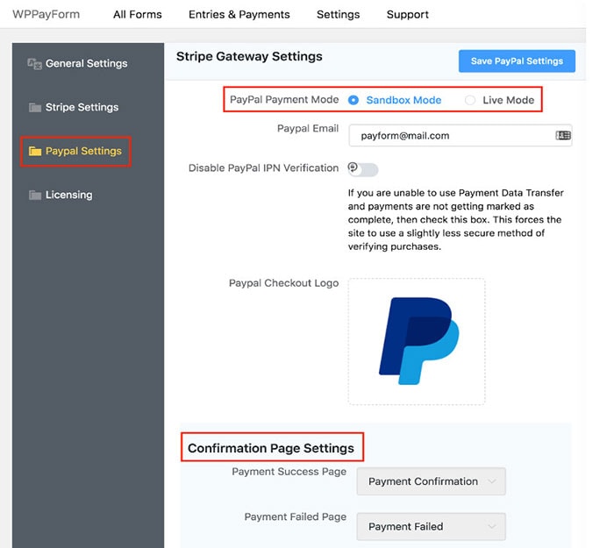The height and width of the screenshot is (548, 614).
Task: Go to the Settings menu item
Action: tap(339, 14)
